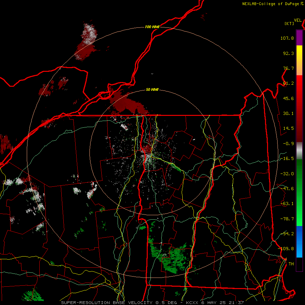
Task: Click the gray near-zero segment of the color bar
Action: click(x=299, y=151)
